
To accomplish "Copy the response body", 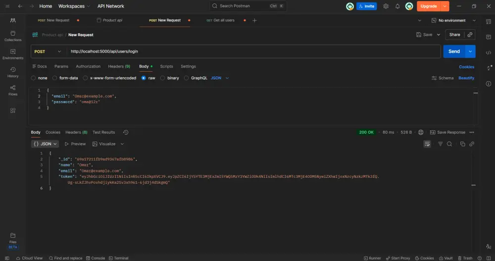I will click(462, 144).
